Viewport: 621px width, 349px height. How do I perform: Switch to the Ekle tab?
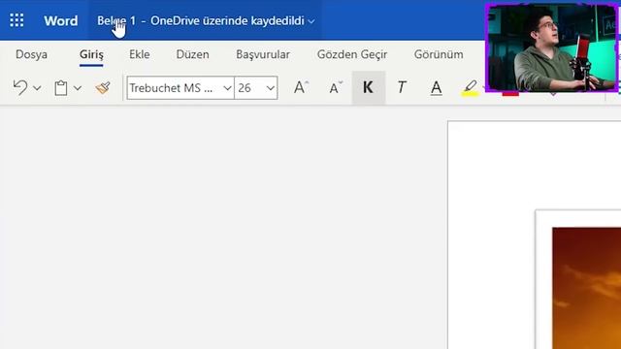(140, 54)
